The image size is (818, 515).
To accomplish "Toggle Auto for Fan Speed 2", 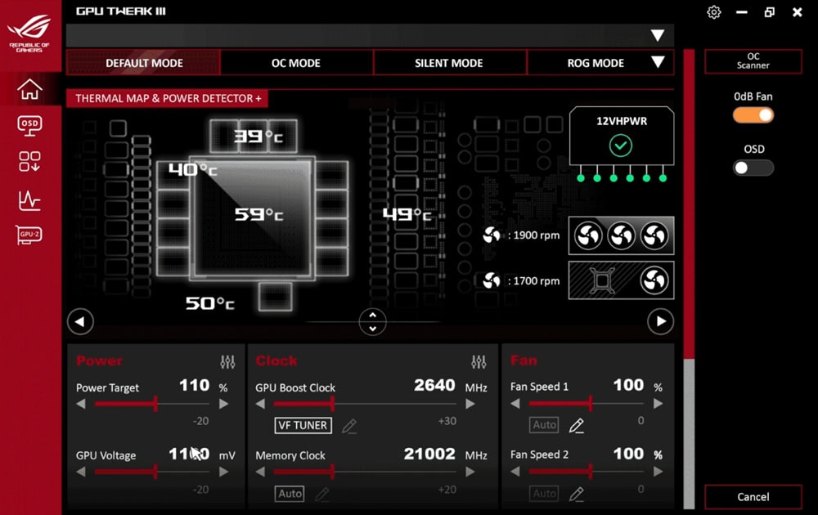I will 544,493.
